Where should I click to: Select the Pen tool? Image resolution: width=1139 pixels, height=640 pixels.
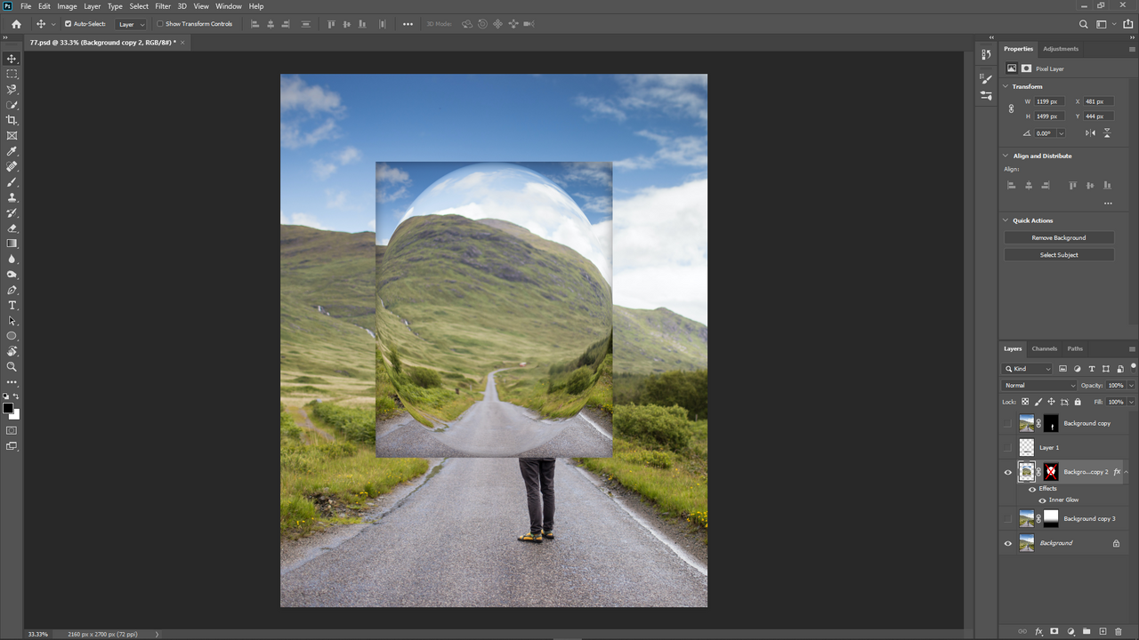[x=12, y=290]
